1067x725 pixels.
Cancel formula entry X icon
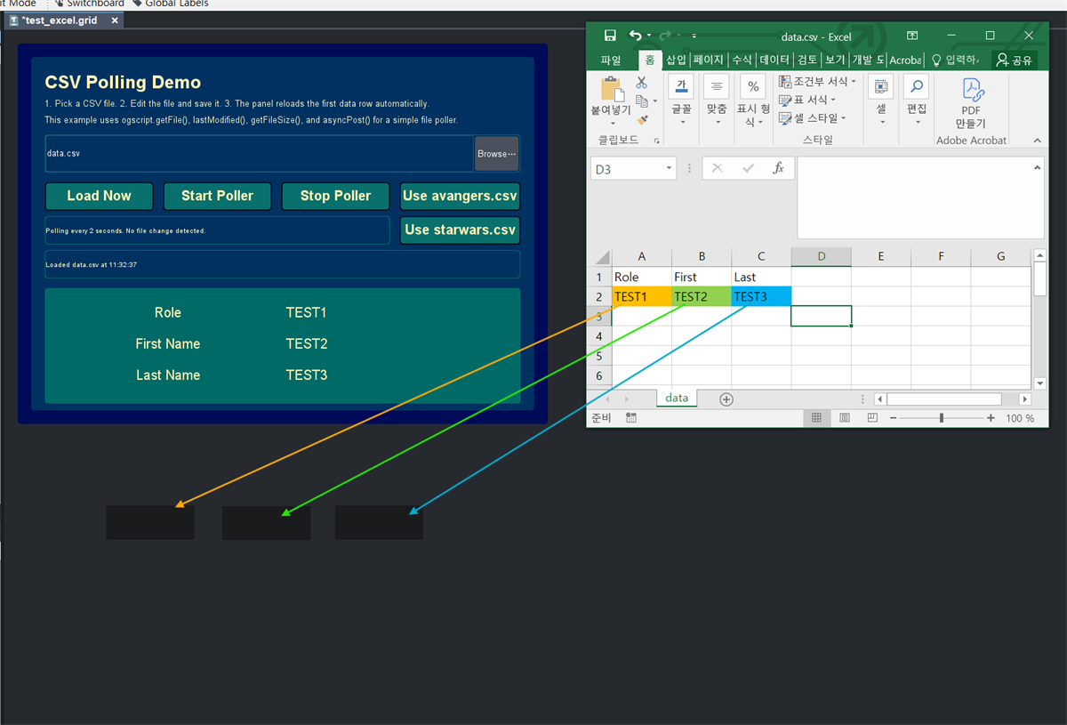(718, 168)
